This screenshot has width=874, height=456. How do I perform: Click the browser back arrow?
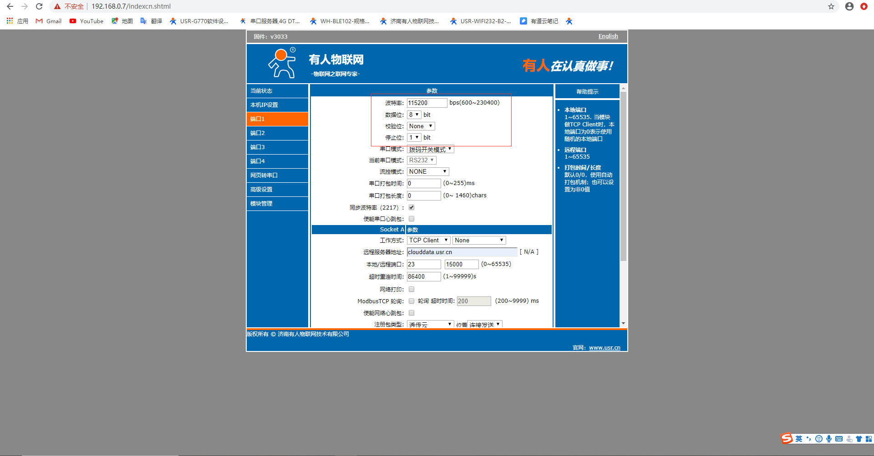point(10,6)
